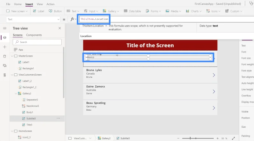Screen dimensions: 254x141
Task: Open the View menu tab
Action: [40, 4]
